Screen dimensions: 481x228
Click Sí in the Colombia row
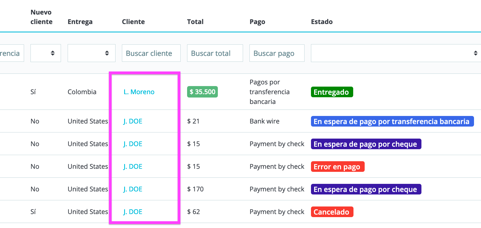tap(33, 92)
